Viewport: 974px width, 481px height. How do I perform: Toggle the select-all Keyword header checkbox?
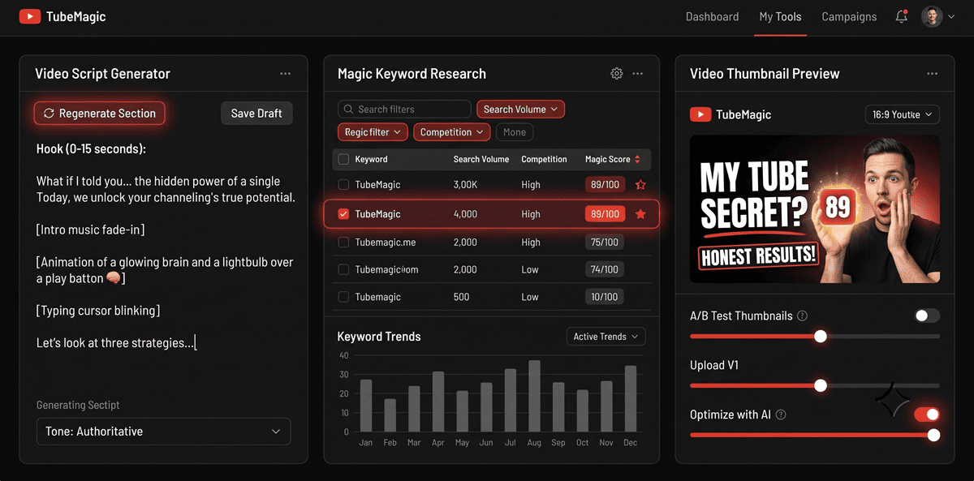click(343, 159)
